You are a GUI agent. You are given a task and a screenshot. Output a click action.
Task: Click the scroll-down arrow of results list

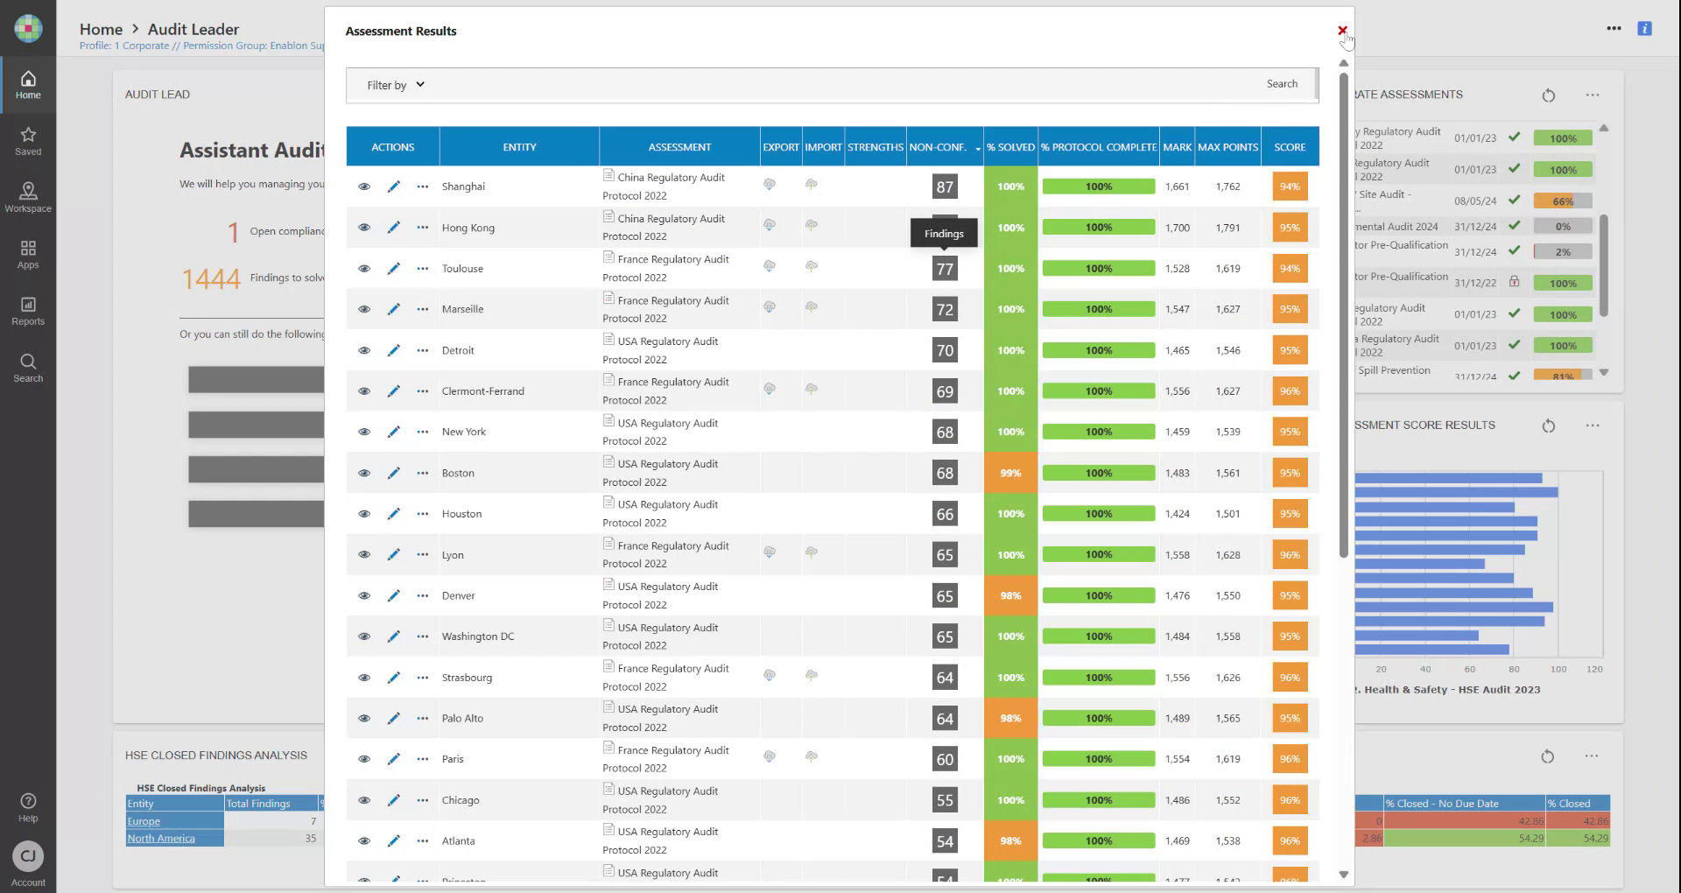(1344, 875)
